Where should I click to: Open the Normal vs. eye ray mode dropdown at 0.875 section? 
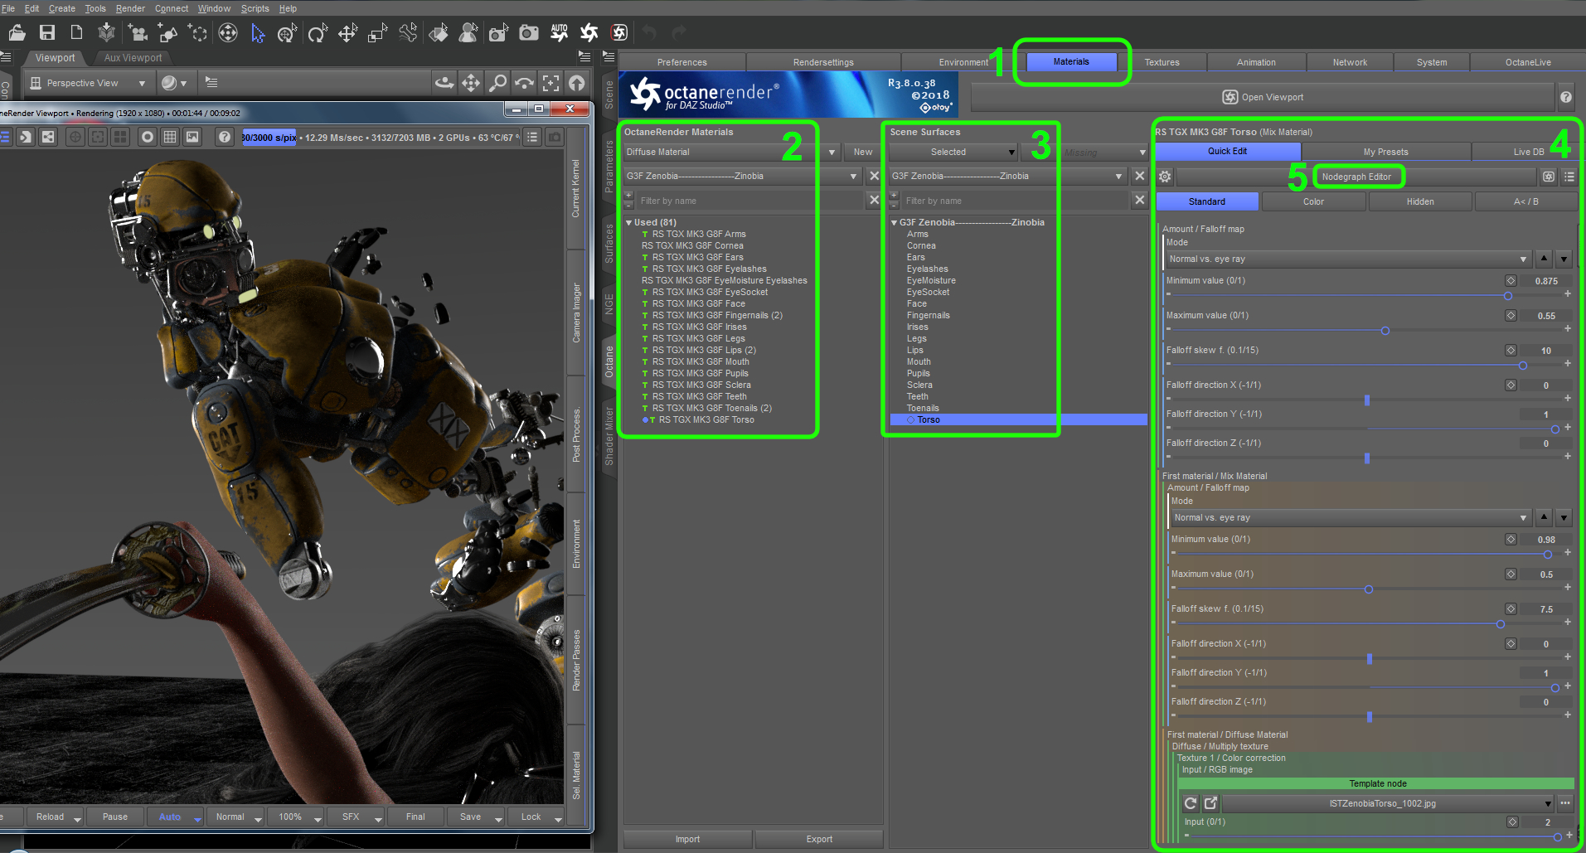pos(1348,259)
